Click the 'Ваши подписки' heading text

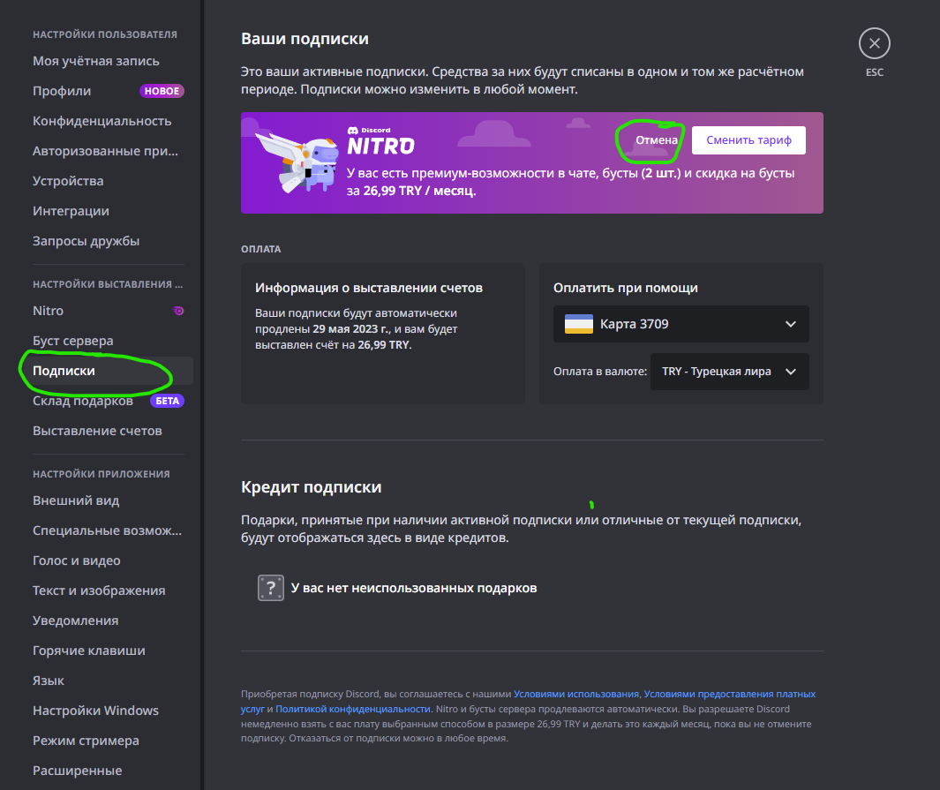coord(305,39)
